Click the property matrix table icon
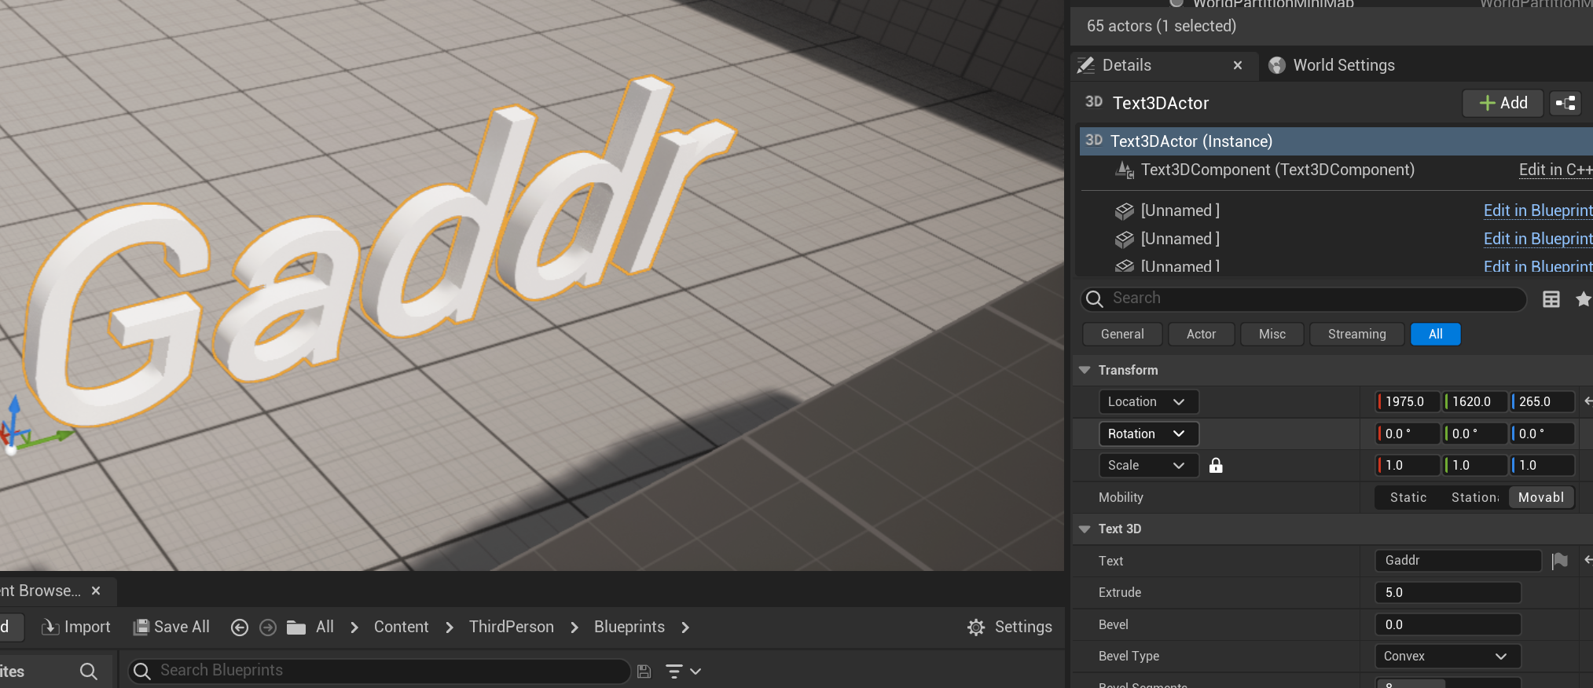Image resolution: width=1593 pixels, height=688 pixels. 1551,299
